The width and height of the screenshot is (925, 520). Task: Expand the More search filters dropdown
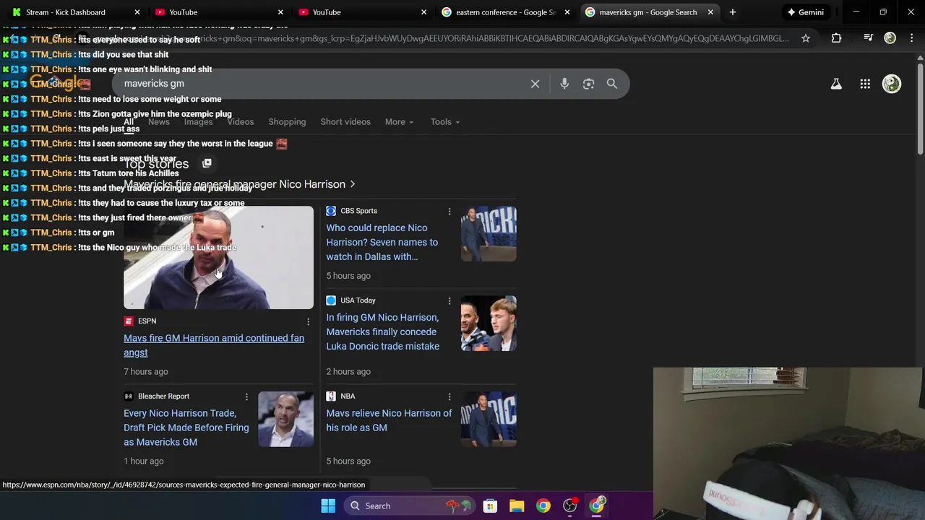click(x=399, y=122)
